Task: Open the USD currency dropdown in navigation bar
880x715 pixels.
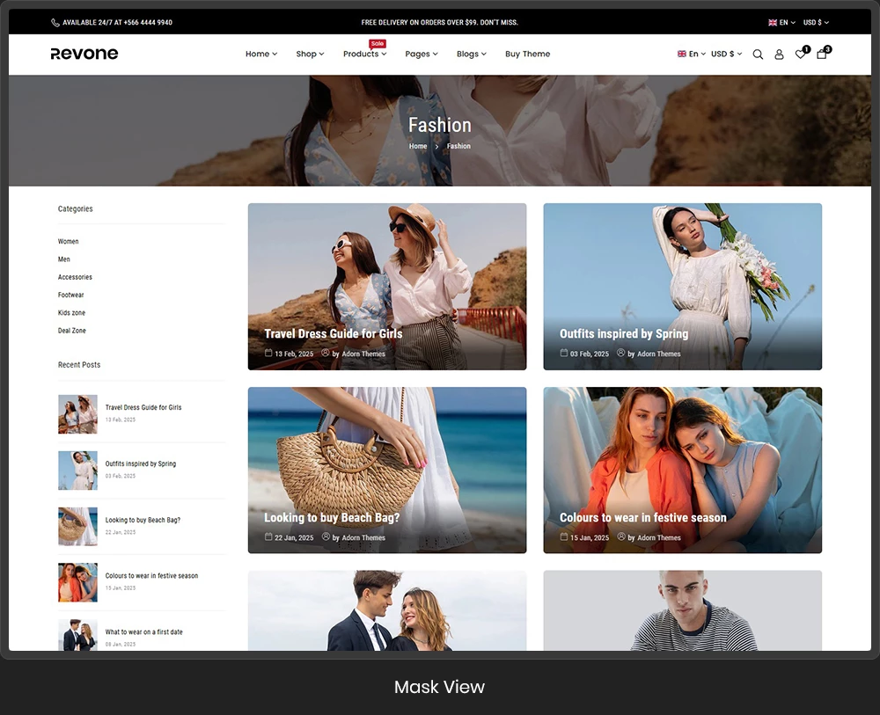Action: 726,54
